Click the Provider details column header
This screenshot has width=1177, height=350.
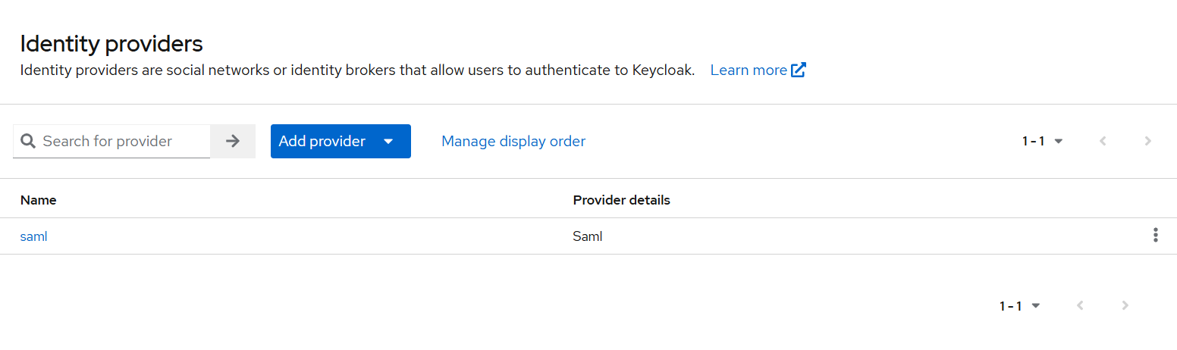tap(621, 200)
